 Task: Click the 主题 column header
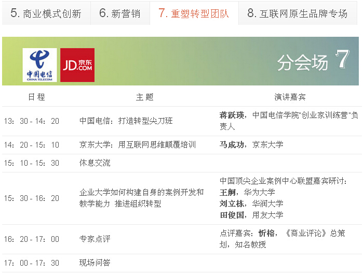[145, 97]
